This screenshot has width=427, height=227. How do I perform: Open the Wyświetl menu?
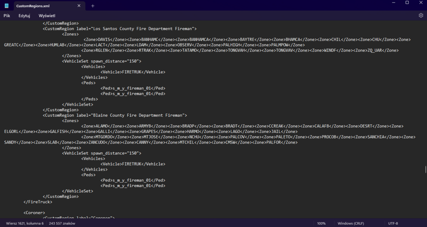[47, 16]
